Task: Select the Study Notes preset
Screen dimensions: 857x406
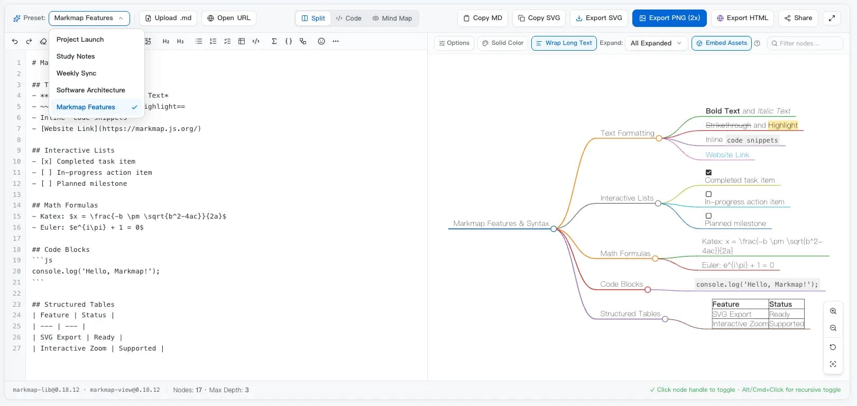Action: click(97, 56)
